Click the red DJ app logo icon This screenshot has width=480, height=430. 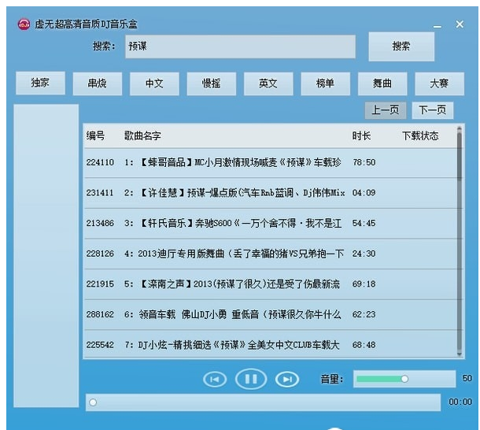tap(24, 24)
